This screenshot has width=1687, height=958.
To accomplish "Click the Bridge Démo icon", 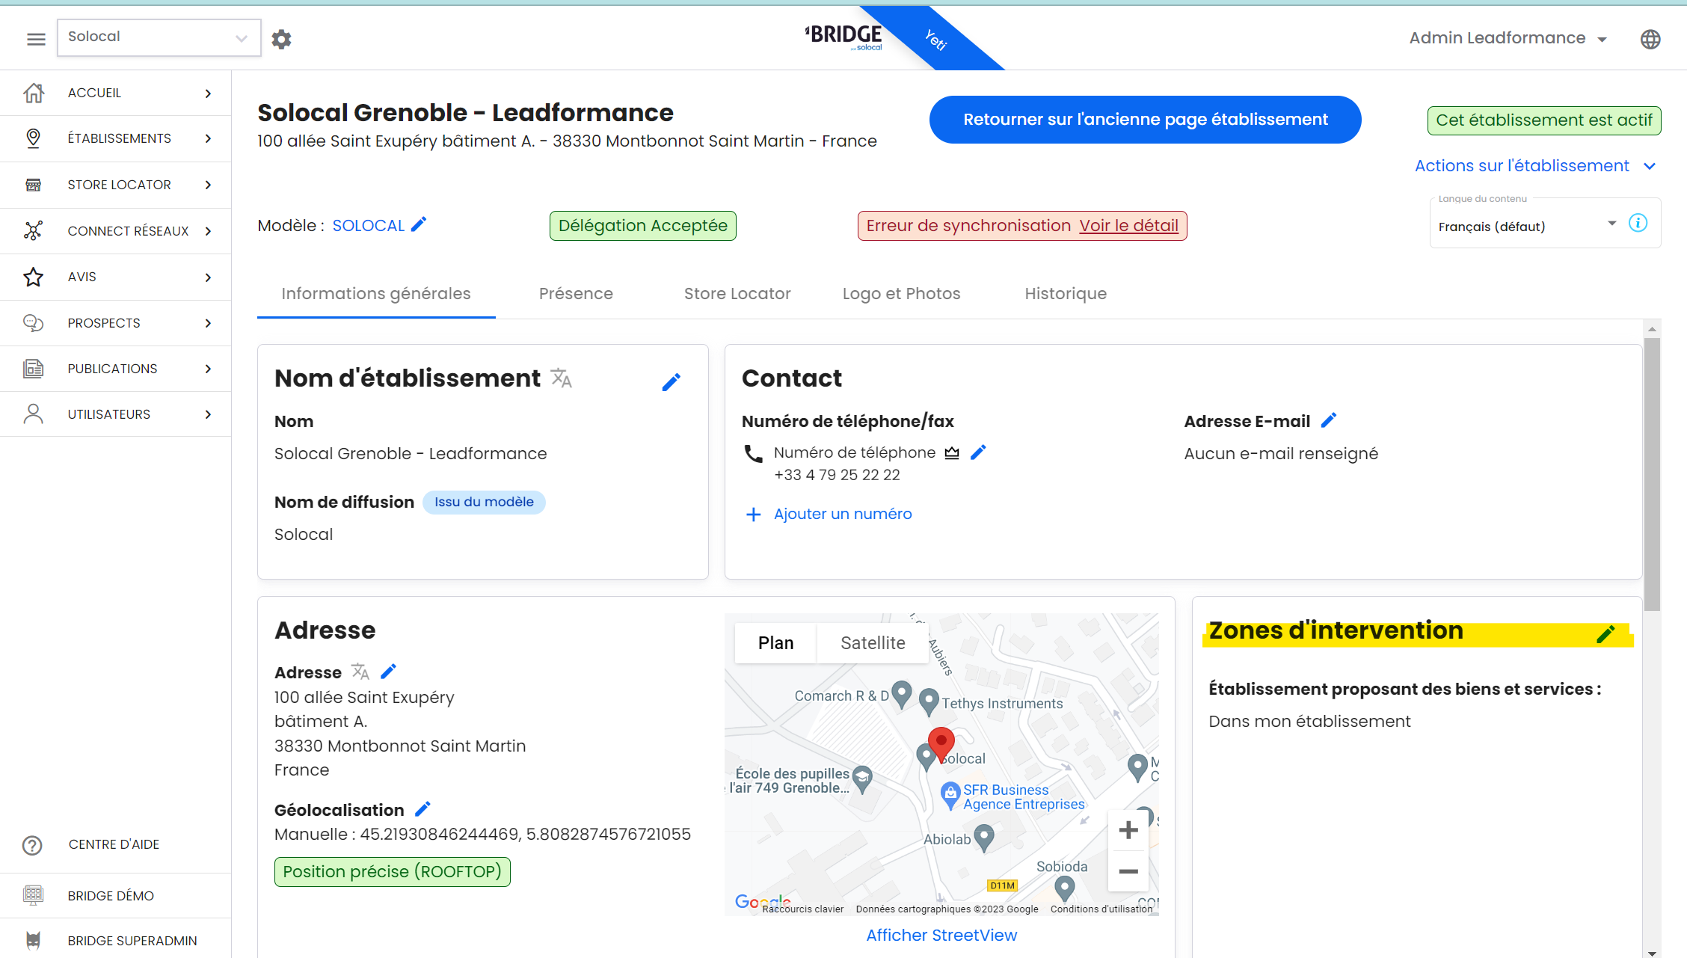I will click(33, 895).
